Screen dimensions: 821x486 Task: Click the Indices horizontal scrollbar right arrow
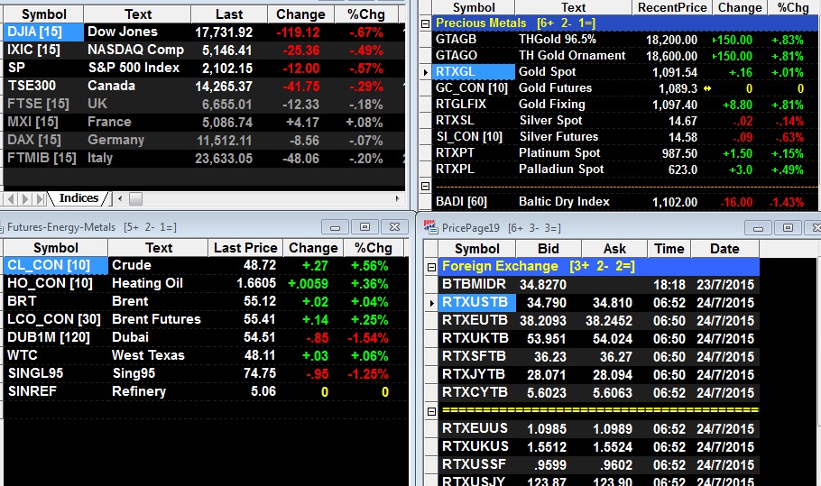(x=397, y=198)
